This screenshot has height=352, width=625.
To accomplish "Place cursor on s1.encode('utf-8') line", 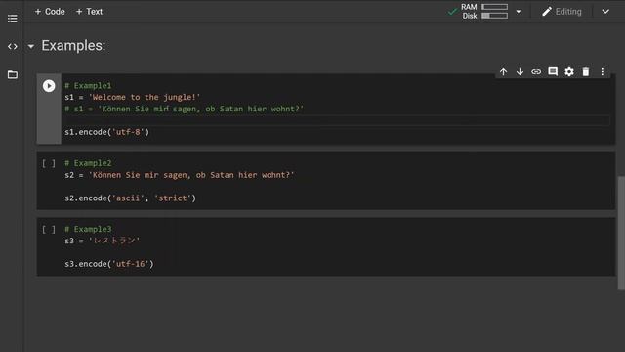I will 106,132.
